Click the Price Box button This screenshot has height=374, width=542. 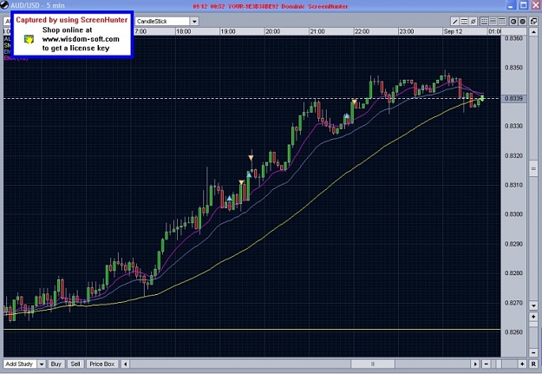102,364
